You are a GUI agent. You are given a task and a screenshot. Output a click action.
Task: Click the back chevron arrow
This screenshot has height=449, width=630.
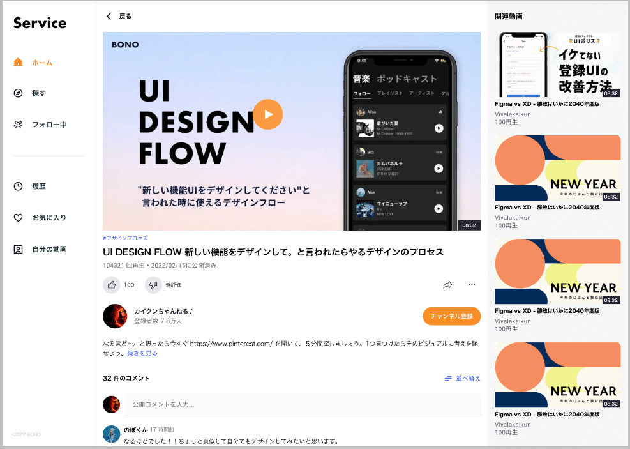(x=109, y=16)
